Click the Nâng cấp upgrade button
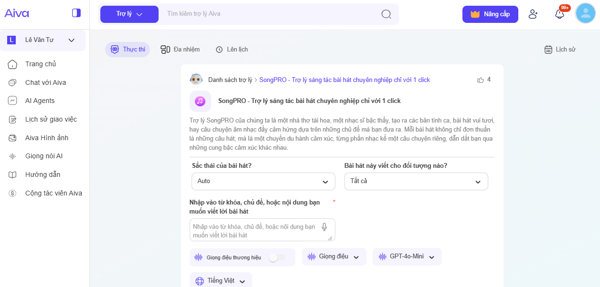Image resolution: width=600 pixels, height=287 pixels. click(x=490, y=14)
